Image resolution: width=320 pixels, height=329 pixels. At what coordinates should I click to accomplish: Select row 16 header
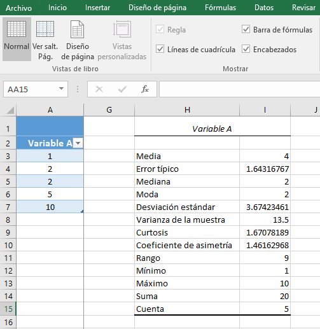coord(8,322)
